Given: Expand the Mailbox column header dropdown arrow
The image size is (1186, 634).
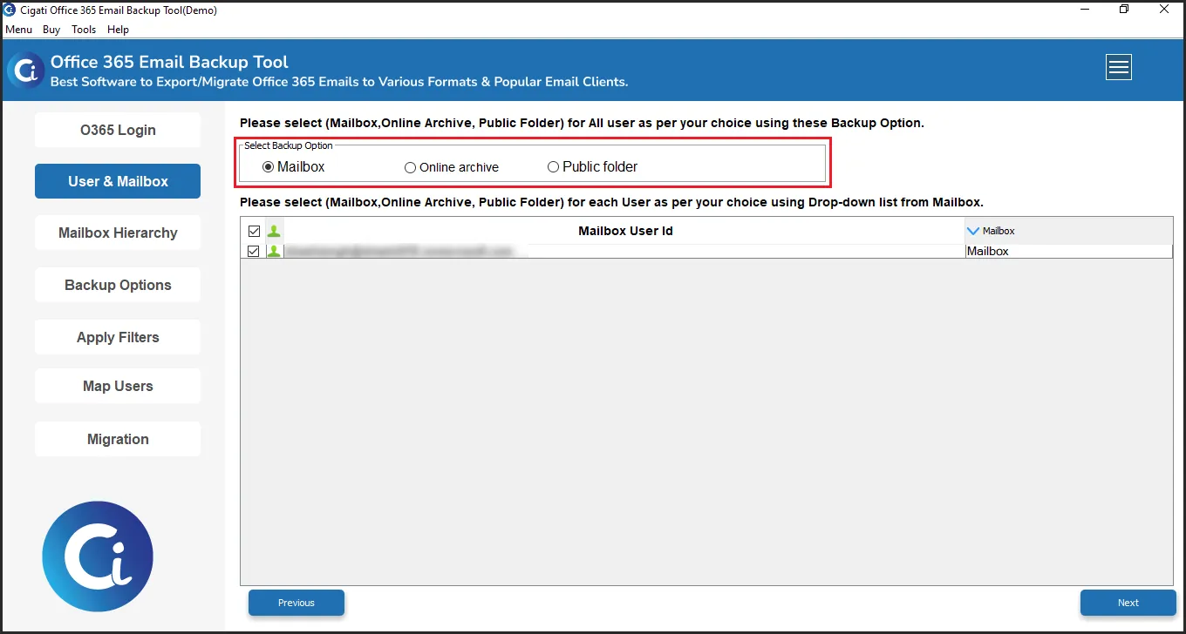Looking at the screenshot, I should [973, 231].
